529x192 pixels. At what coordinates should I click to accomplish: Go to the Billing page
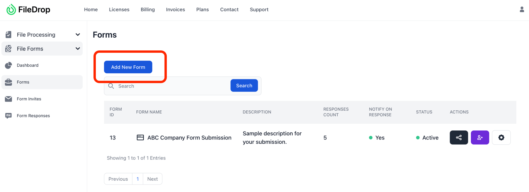[x=147, y=10]
